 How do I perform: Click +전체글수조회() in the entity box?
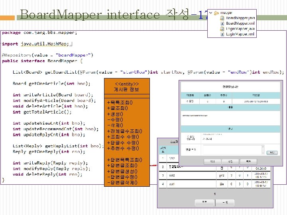coord(125,131)
